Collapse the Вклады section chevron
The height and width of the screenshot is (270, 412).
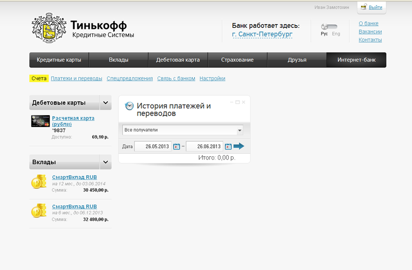pos(106,162)
